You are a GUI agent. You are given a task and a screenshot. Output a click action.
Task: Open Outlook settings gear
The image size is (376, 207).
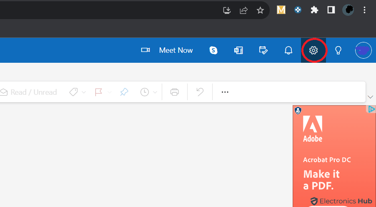[x=313, y=50]
